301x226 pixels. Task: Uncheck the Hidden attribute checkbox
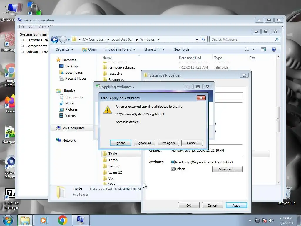(173, 169)
